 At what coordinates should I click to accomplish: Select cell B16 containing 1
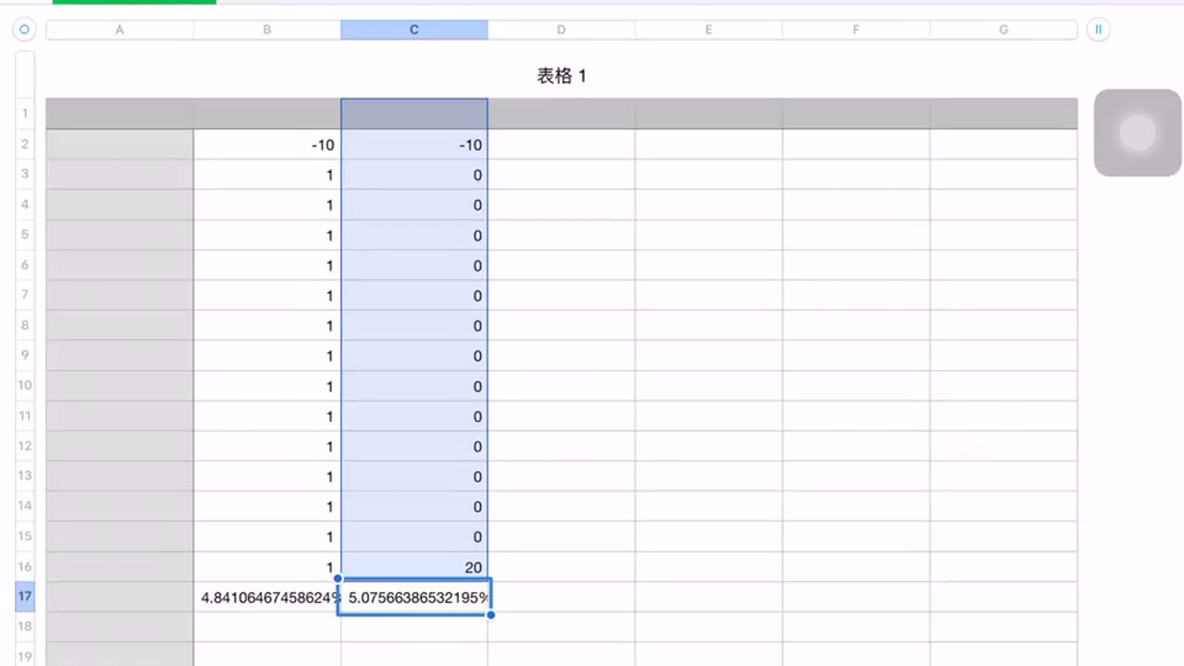[x=267, y=567]
